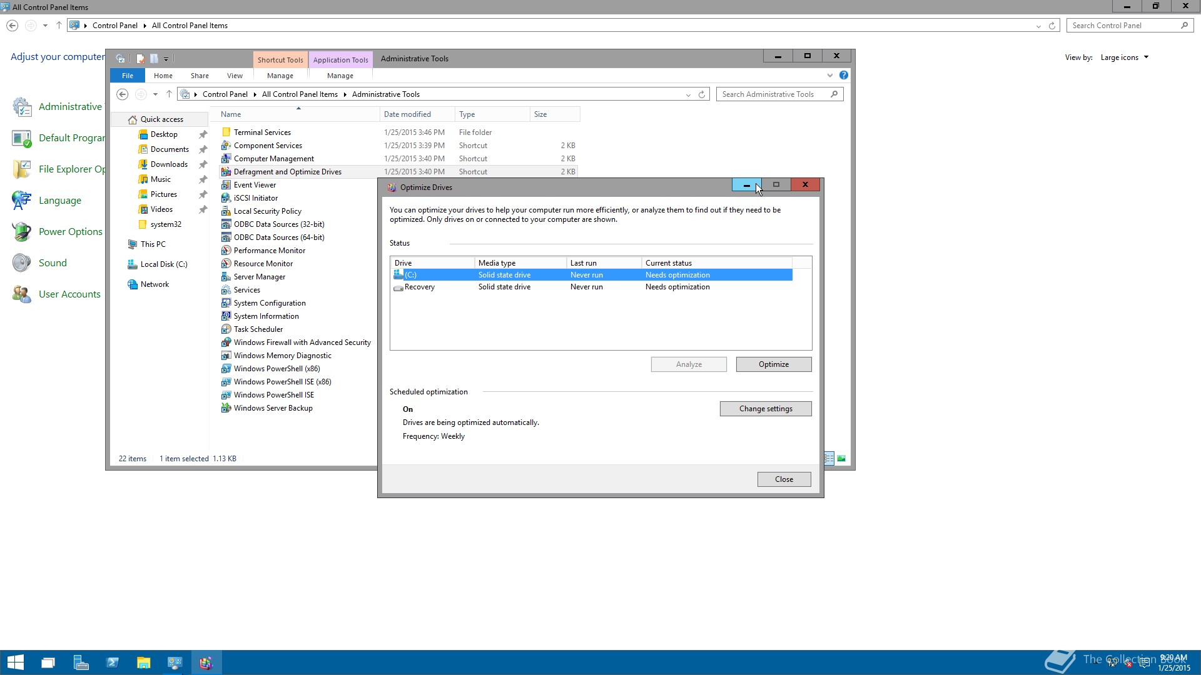Viewport: 1201px width, 675px height.
Task: Open PowerShell from the taskbar
Action: pos(112,662)
